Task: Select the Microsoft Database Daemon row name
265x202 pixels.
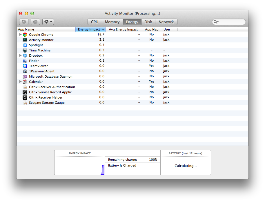Action: pyautogui.click(x=51, y=76)
